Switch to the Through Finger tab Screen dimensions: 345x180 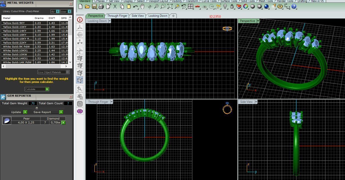point(117,16)
